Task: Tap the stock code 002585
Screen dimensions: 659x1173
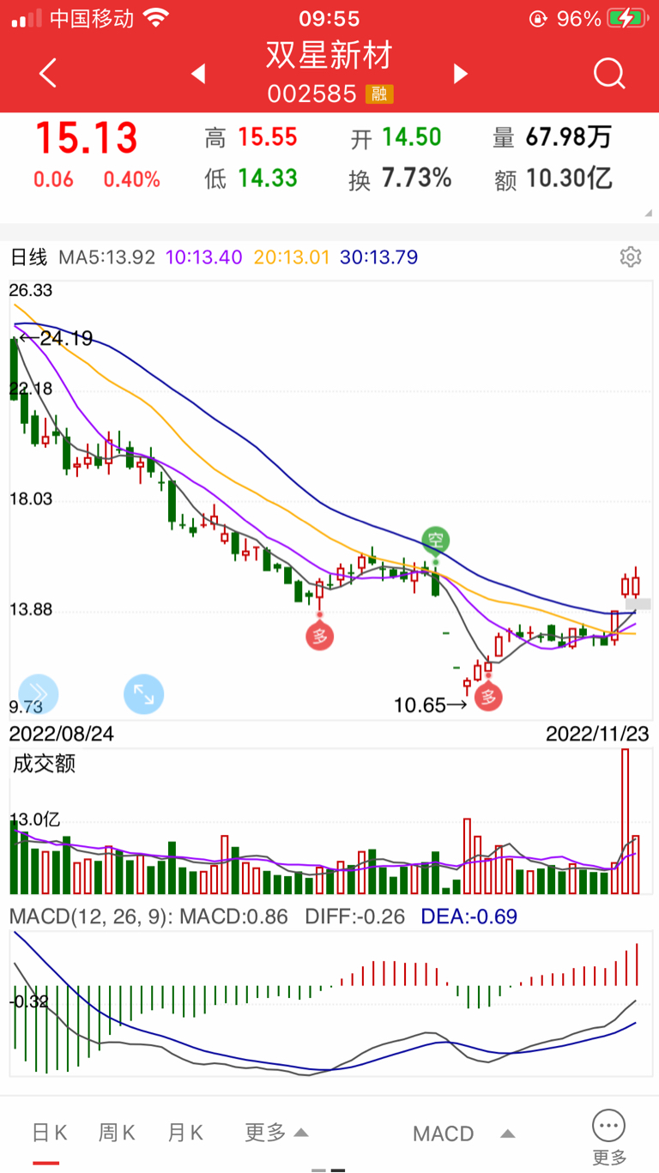Action: [x=312, y=94]
